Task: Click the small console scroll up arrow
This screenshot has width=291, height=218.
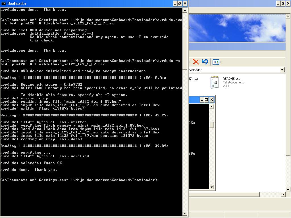Action: coord(211,106)
